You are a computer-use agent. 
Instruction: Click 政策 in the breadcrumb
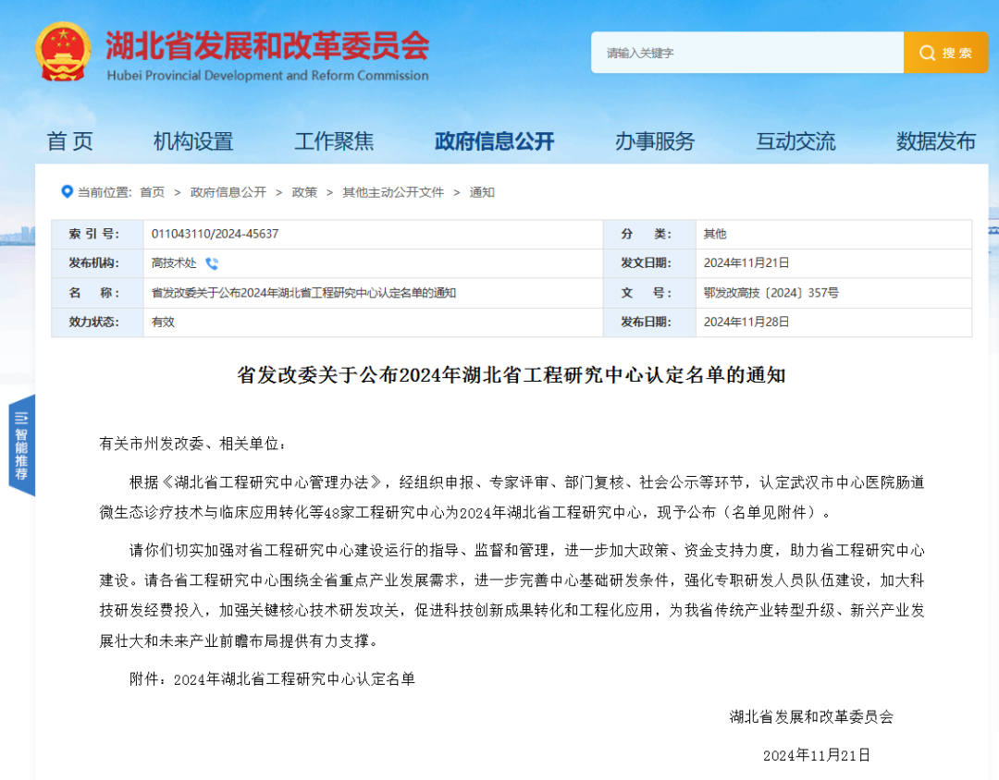304,192
